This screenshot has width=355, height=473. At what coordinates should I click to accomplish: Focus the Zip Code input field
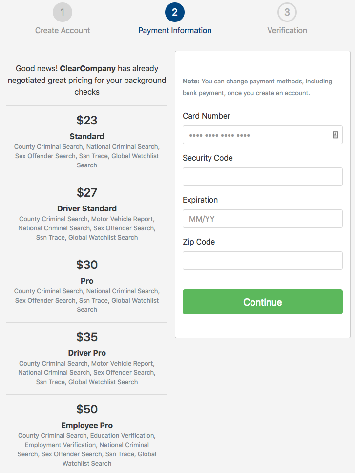263,261
